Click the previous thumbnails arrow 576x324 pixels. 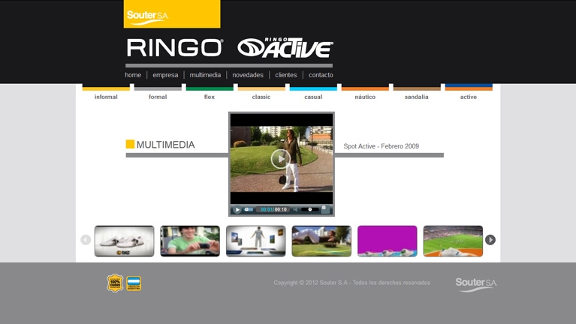86,239
